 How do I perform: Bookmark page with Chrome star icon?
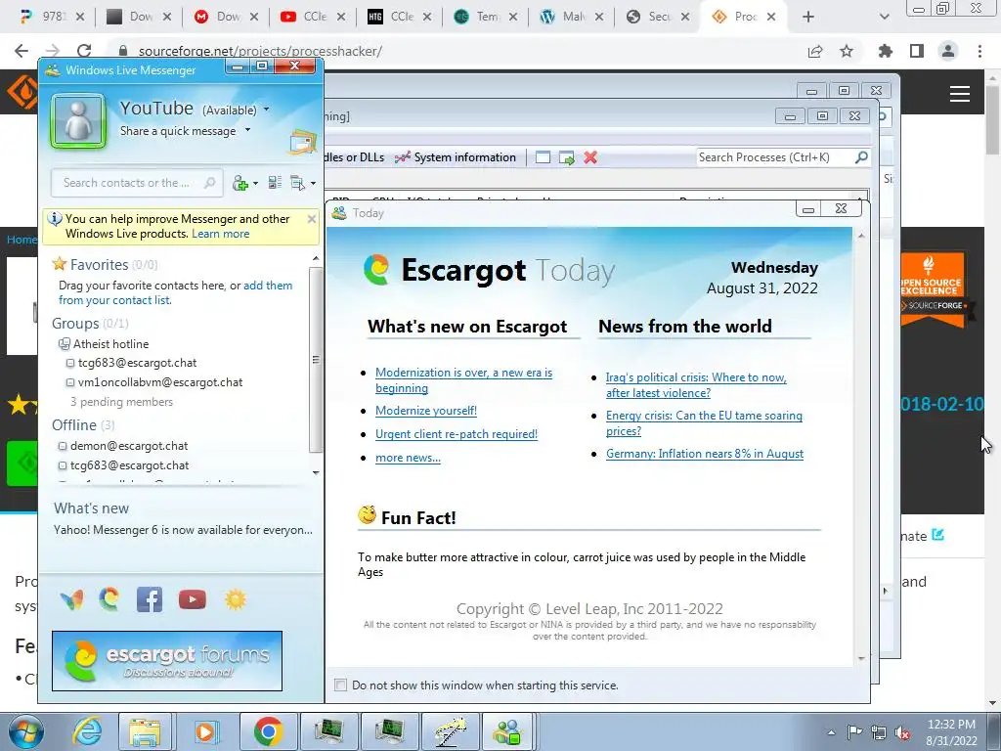[847, 51]
